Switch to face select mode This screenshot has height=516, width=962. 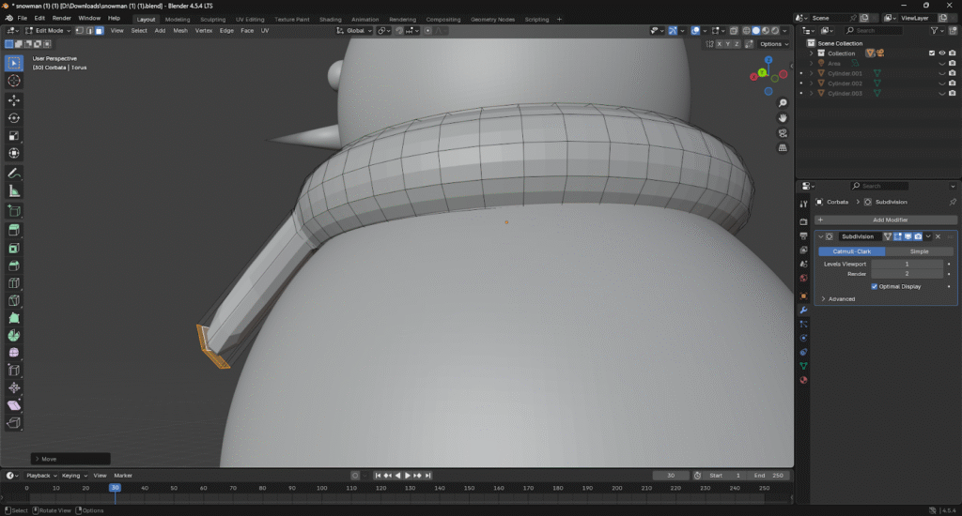99,31
